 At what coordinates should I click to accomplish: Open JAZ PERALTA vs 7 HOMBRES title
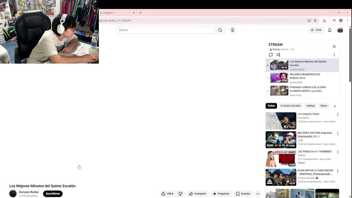click(x=315, y=152)
